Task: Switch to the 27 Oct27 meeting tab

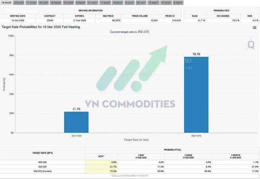Action: (166, 3)
